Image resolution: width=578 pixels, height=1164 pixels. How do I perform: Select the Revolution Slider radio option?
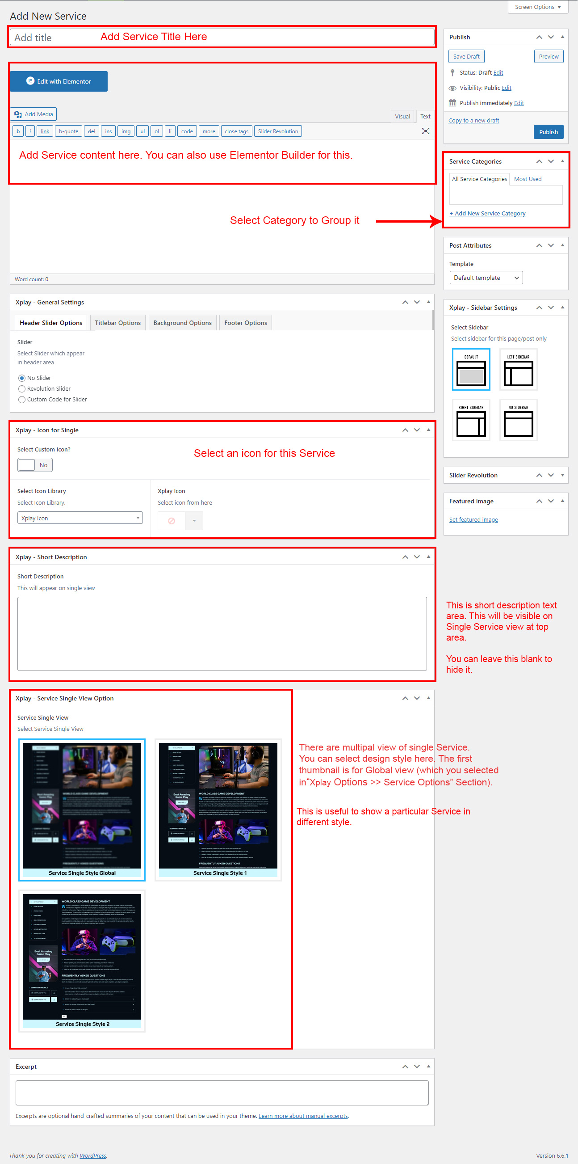point(22,388)
